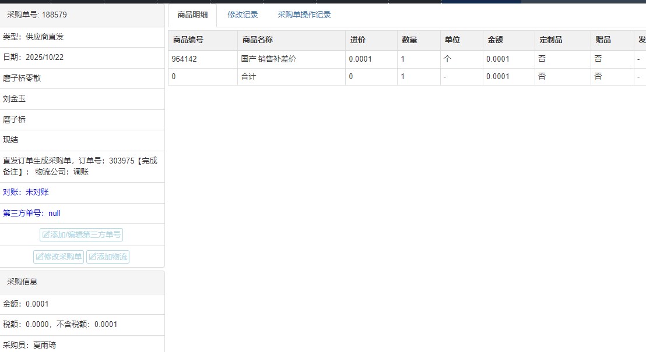Image resolution: width=646 pixels, height=352 pixels.
Task: Click the 金额 column header
Action: point(495,40)
